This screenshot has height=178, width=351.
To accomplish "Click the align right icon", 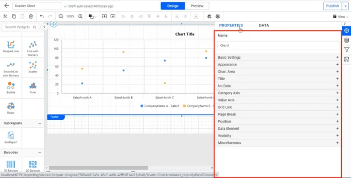I will point(141,16).
